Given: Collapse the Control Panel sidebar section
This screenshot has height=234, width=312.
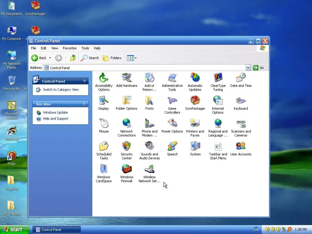Looking at the screenshot, I should point(84,81).
